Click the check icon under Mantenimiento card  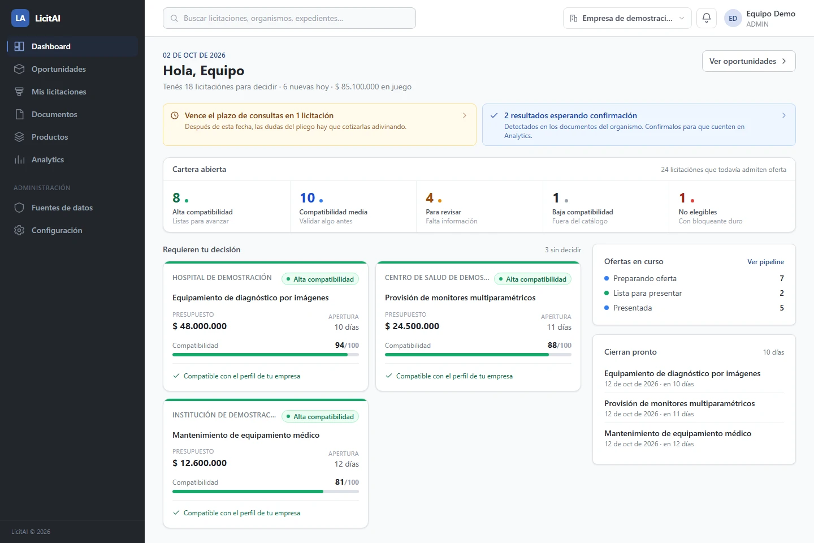[176, 512]
